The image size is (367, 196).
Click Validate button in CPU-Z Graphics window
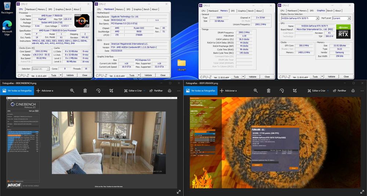tap(331, 77)
